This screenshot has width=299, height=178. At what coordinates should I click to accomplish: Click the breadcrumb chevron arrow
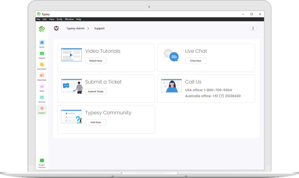coord(88,28)
